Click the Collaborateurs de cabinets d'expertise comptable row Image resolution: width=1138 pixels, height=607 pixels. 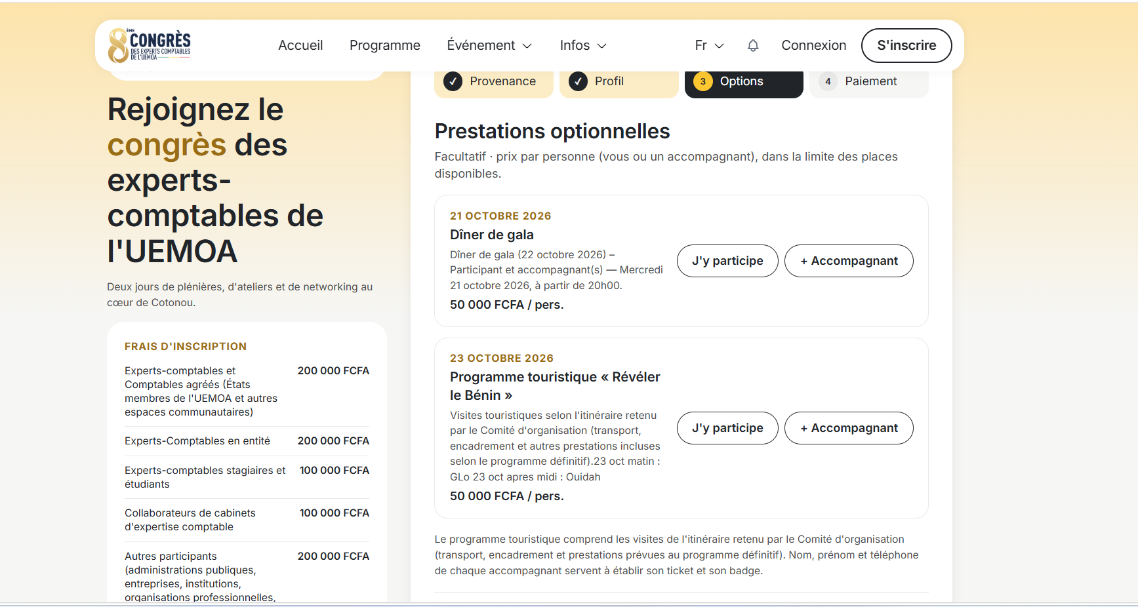(x=247, y=520)
